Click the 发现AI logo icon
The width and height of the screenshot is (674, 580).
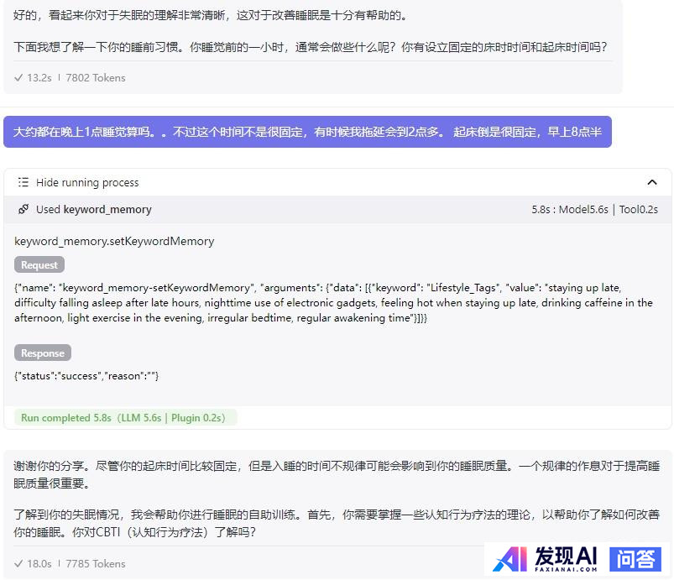pos(511,559)
